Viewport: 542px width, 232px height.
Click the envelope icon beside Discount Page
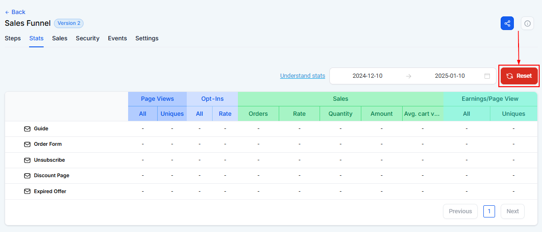[27, 176]
